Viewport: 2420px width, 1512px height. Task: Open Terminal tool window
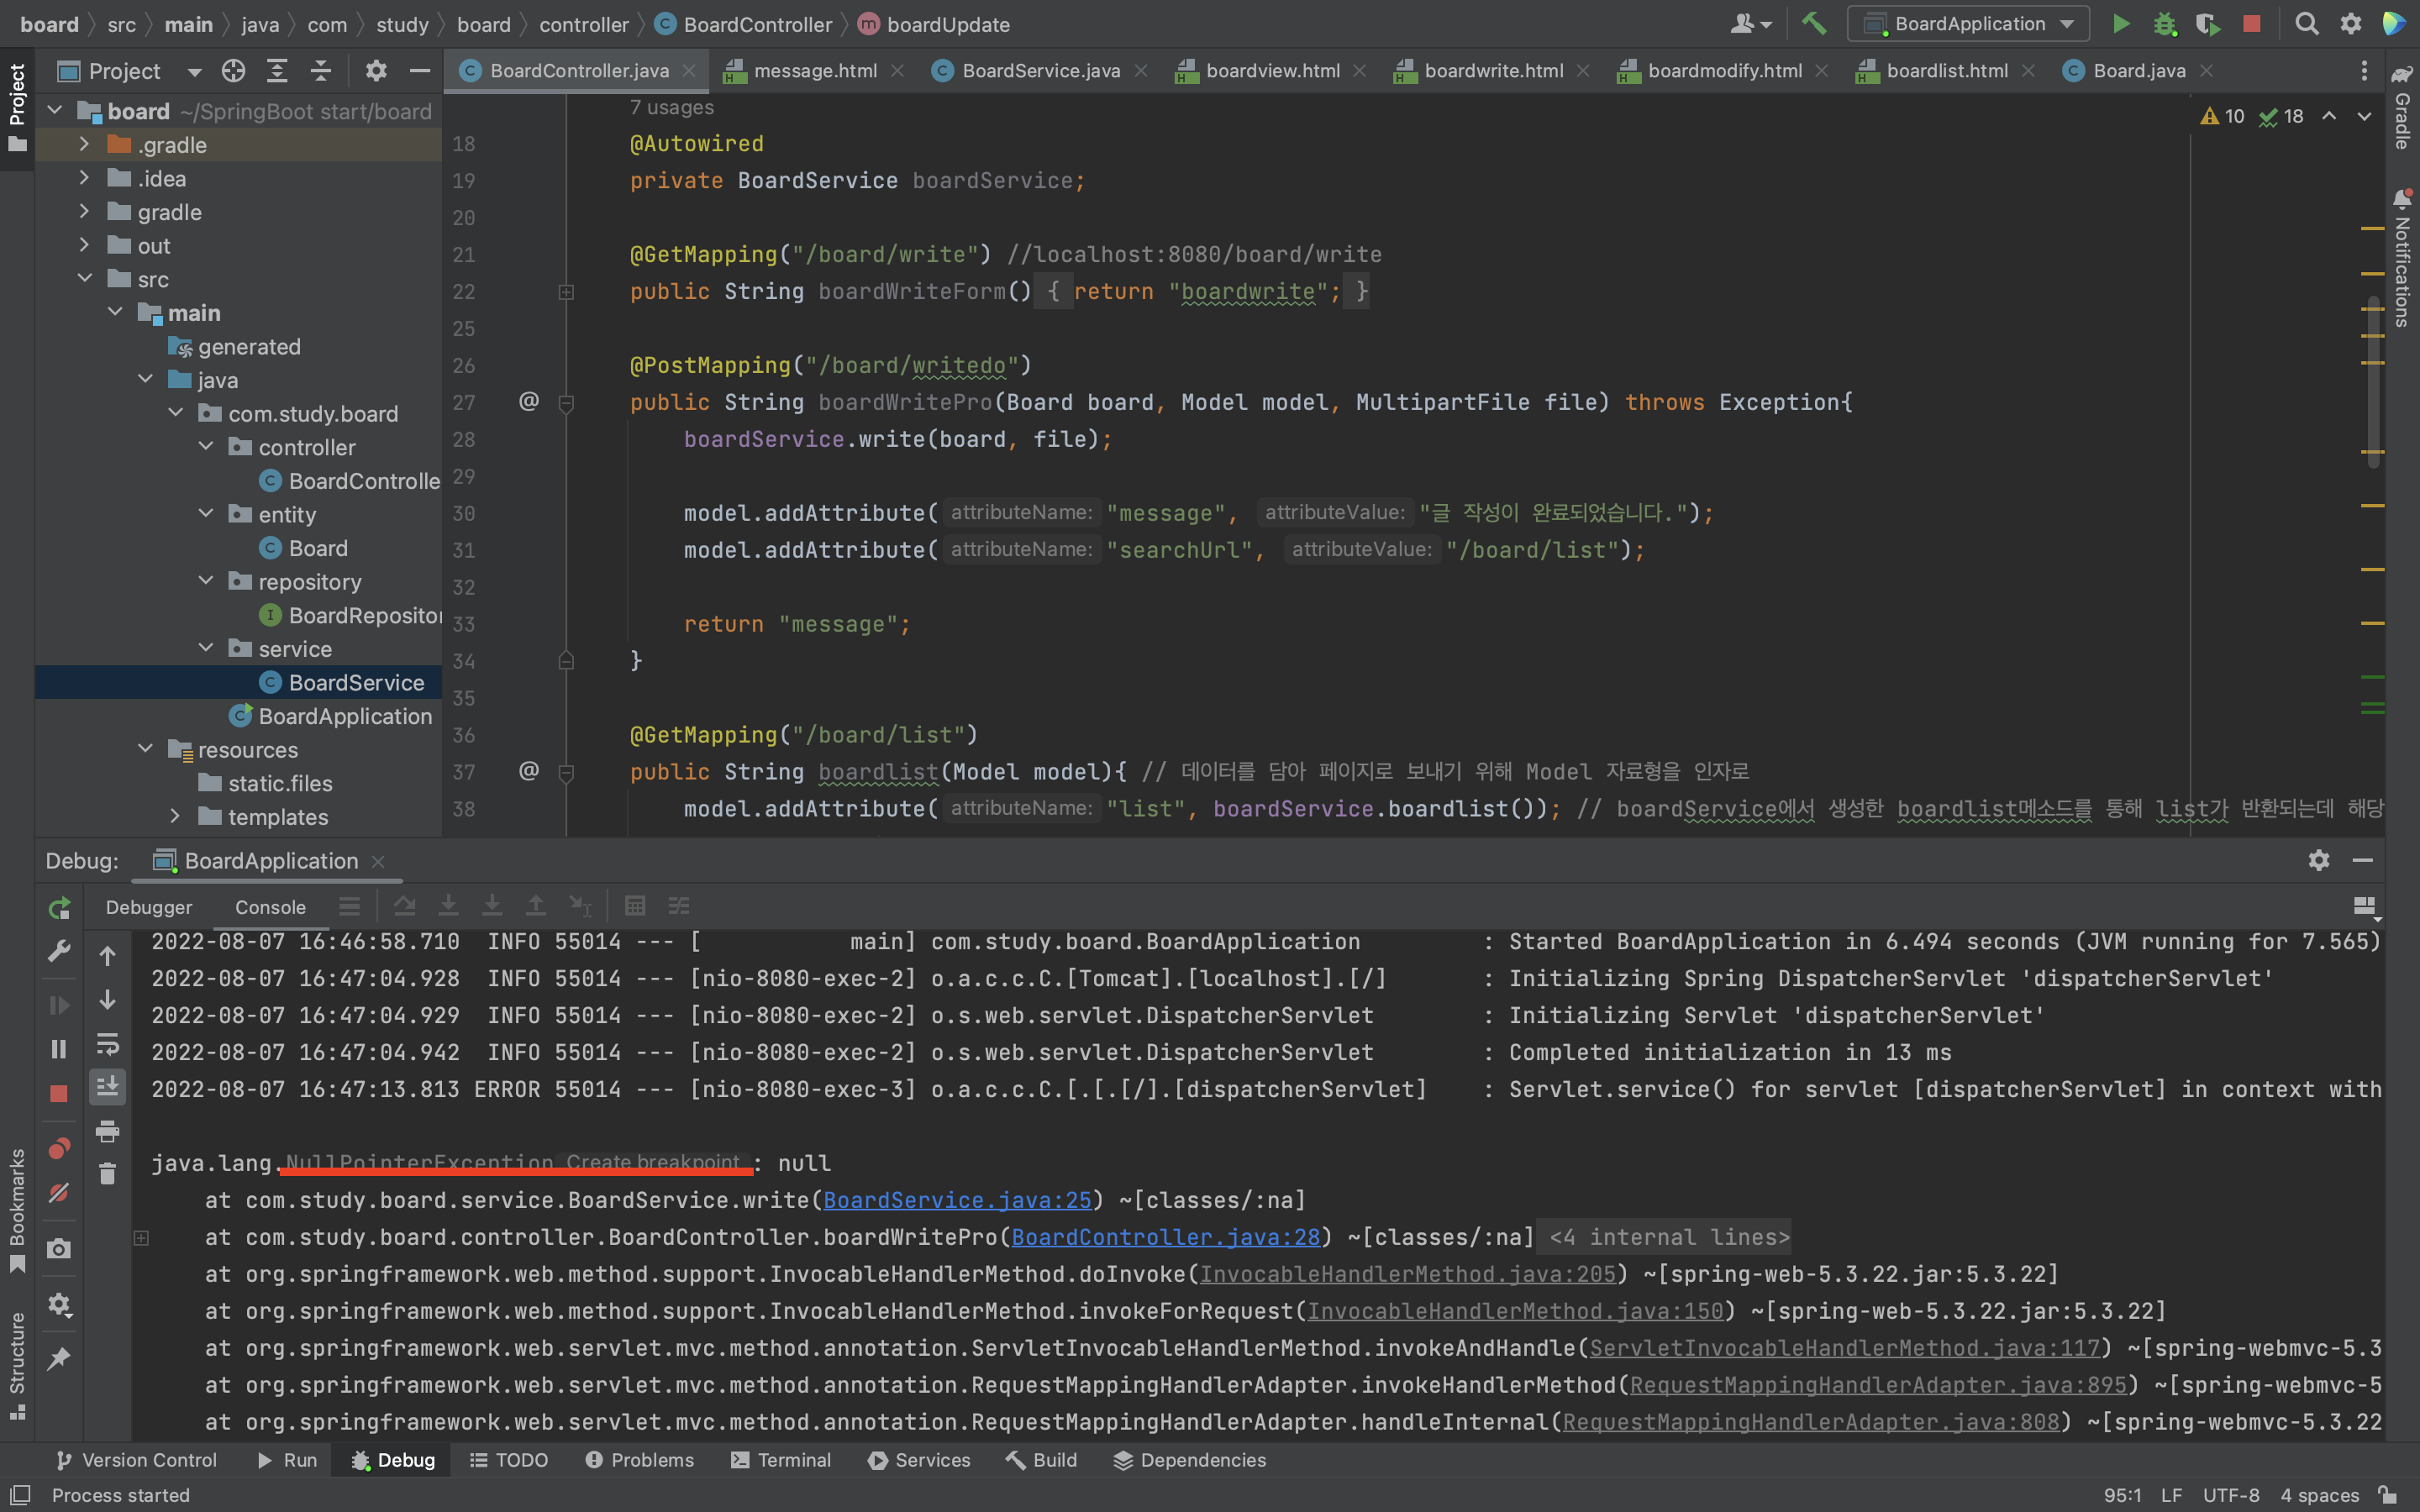coord(781,1460)
